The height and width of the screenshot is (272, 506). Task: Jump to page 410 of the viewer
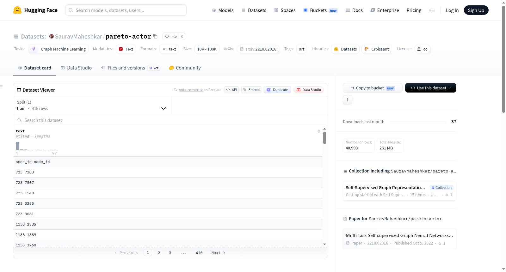pyautogui.click(x=199, y=253)
